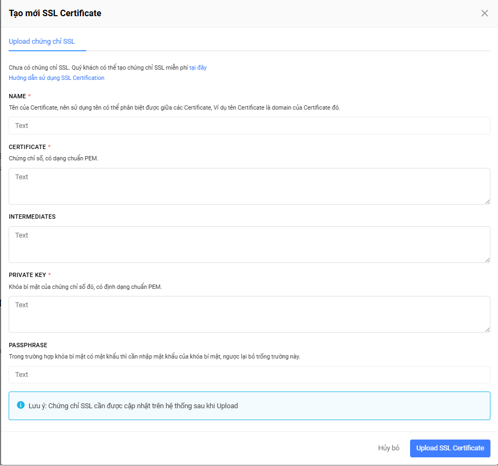Select the dialog title 'Tạo mới SSL Certificate'
This screenshot has height=466, width=498.
[55, 13]
